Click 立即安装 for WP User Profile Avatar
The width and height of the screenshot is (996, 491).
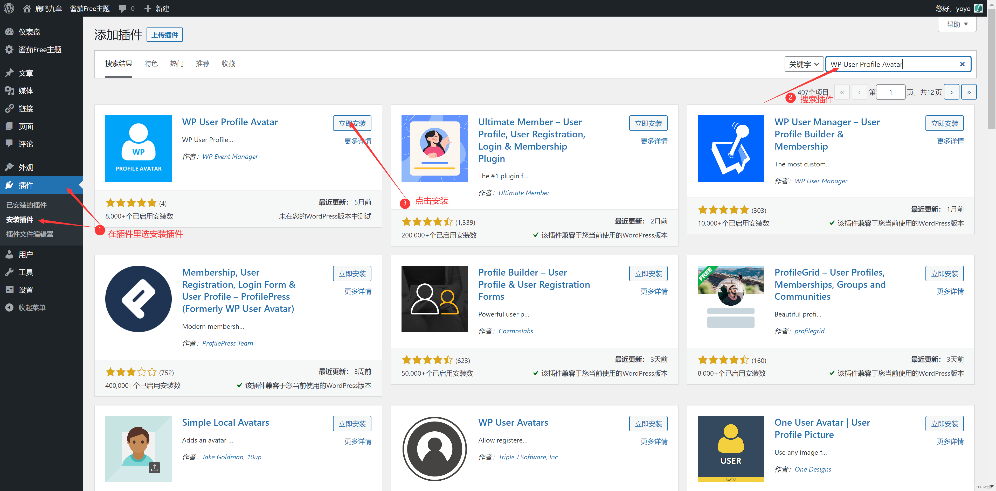(353, 123)
